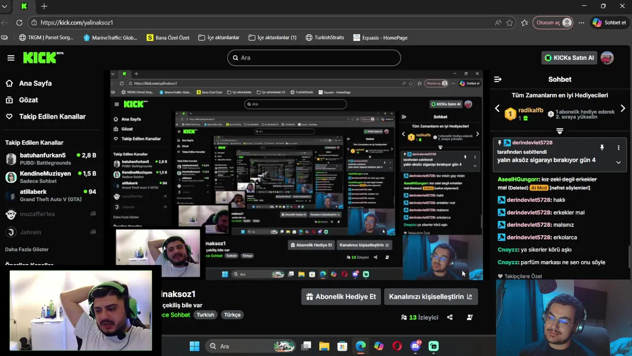
Task: Collapse the Sohbet chat panel icon
Action: pos(498,79)
